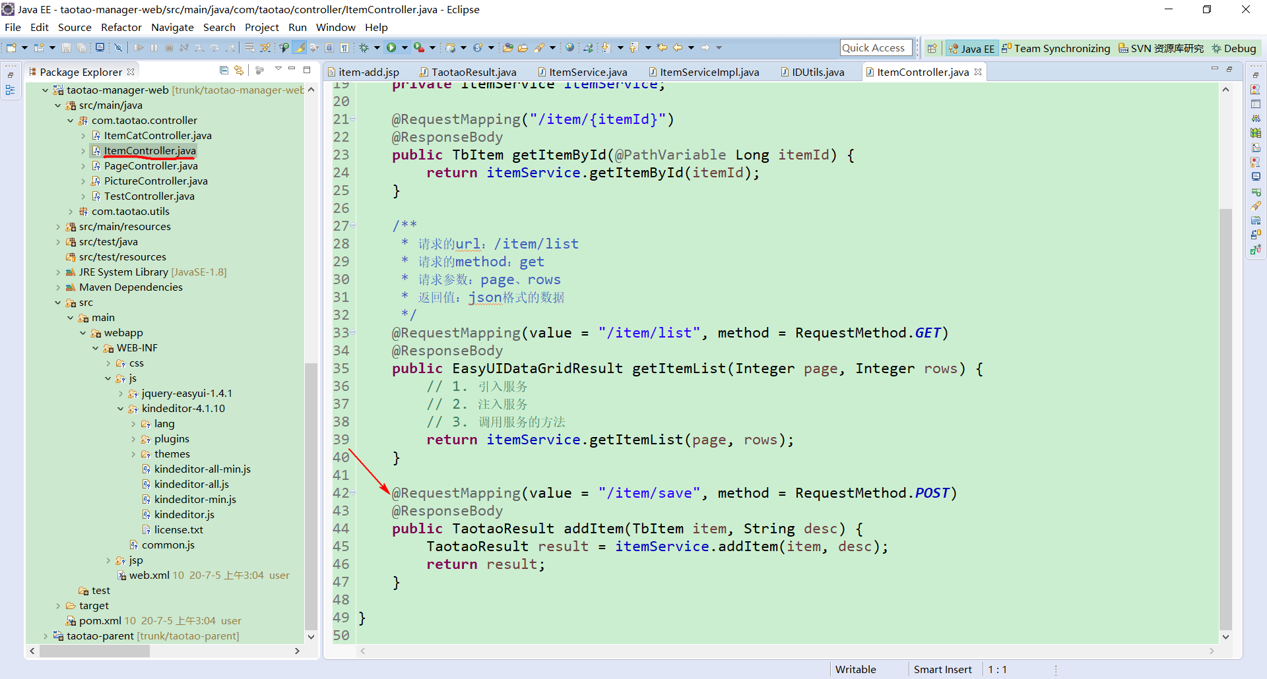The image size is (1267, 679).
Task: Click the Console monitor icon in right trim
Action: point(1256,177)
